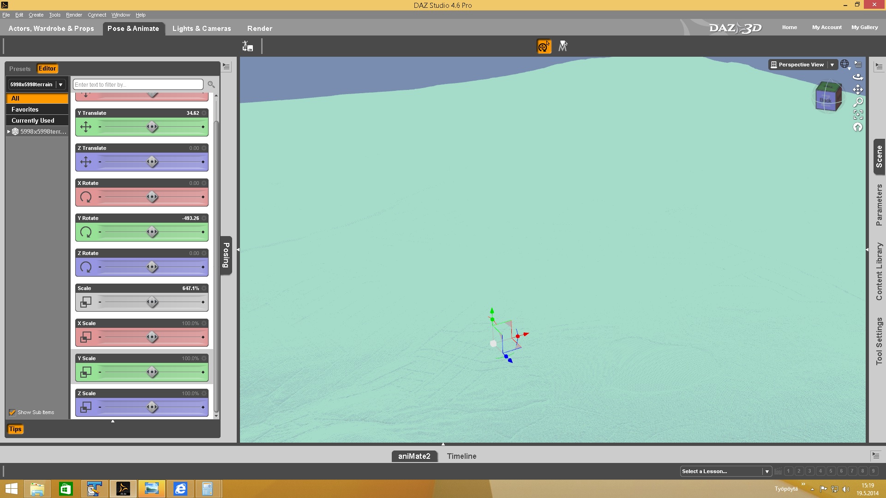Click the Y Rotate slider handle
The image size is (886, 498).
(152, 232)
